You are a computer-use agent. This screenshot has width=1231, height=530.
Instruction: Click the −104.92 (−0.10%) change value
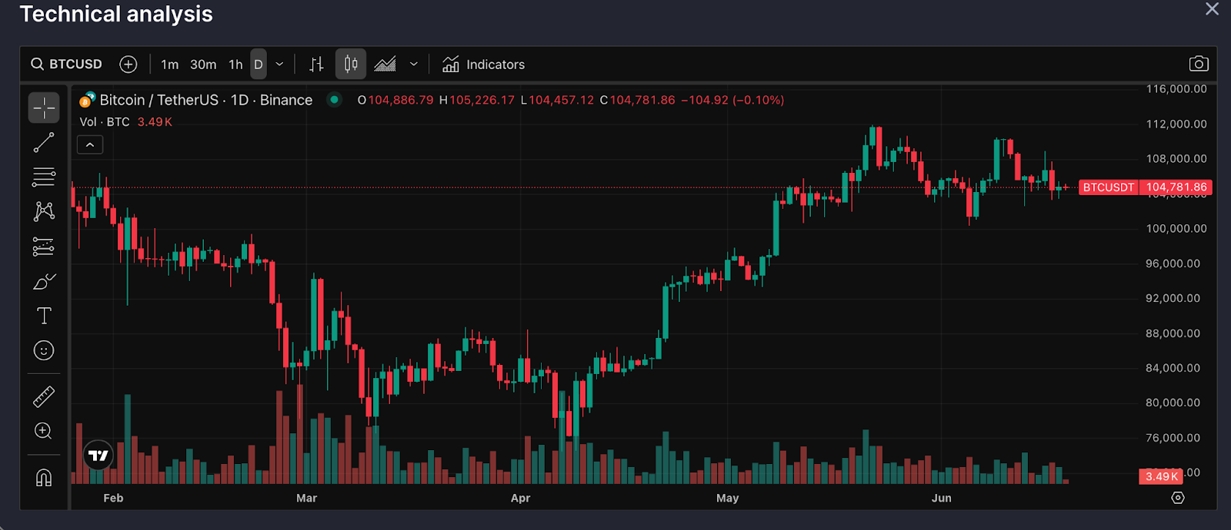tap(732, 100)
